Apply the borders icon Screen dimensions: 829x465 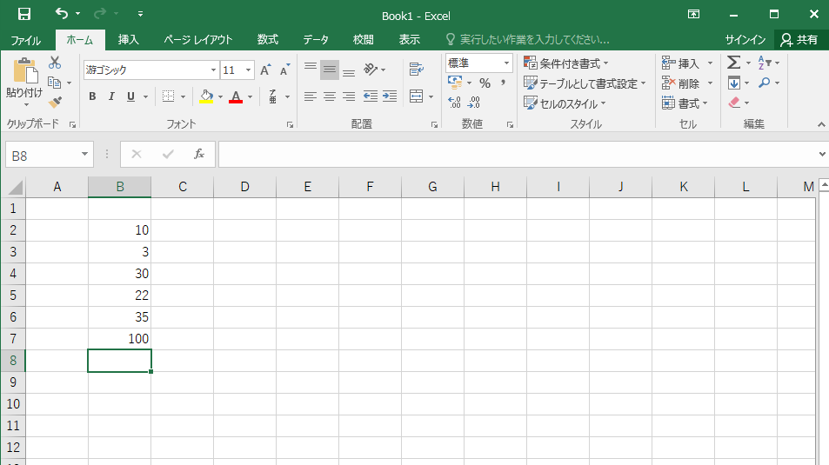168,96
